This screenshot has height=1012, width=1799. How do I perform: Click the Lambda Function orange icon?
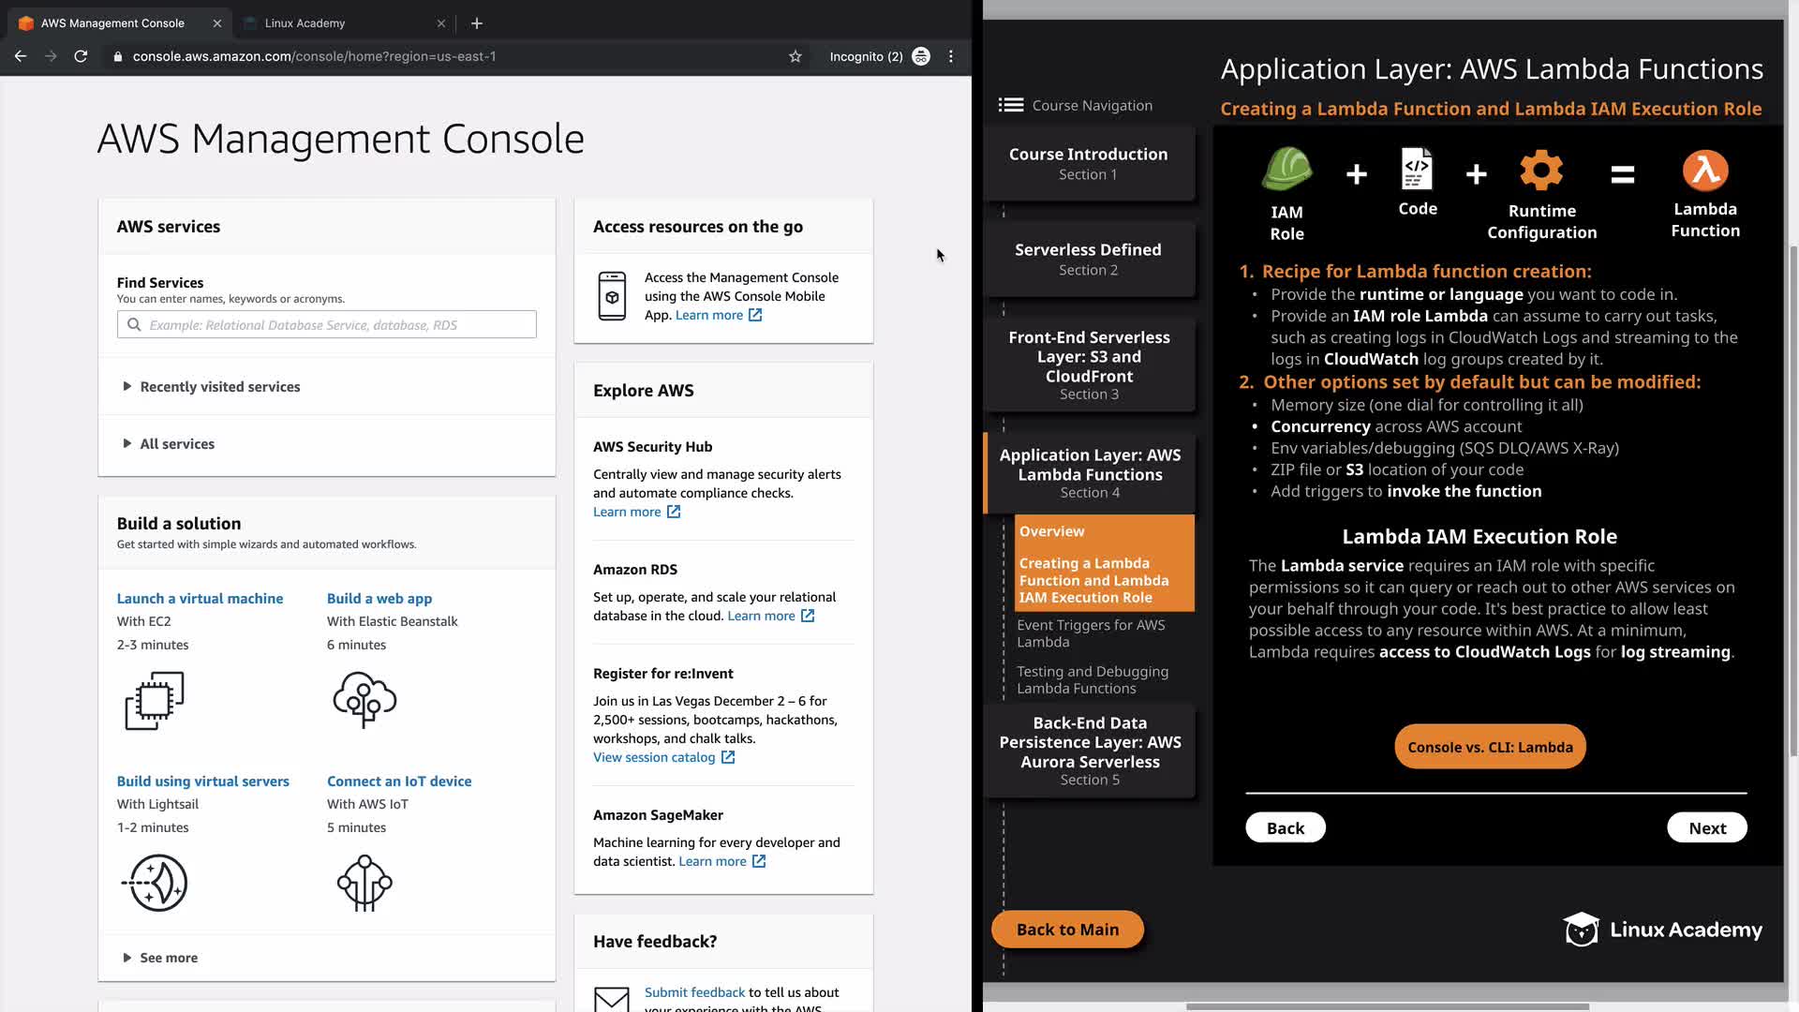1704,171
